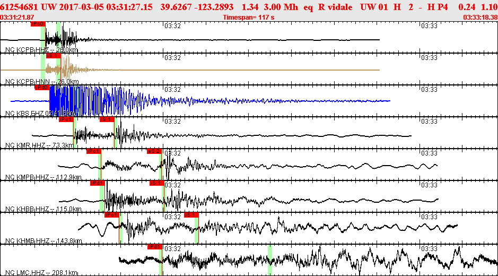This screenshot has width=498, height=276.
Task: Click the 03:33 time label on LMC HHZ trace
Action: [429, 248]
